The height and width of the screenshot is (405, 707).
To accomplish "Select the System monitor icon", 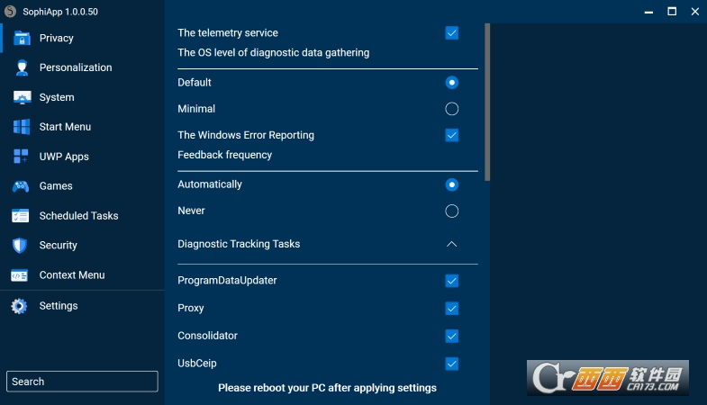I will click(x=21, y=97).
